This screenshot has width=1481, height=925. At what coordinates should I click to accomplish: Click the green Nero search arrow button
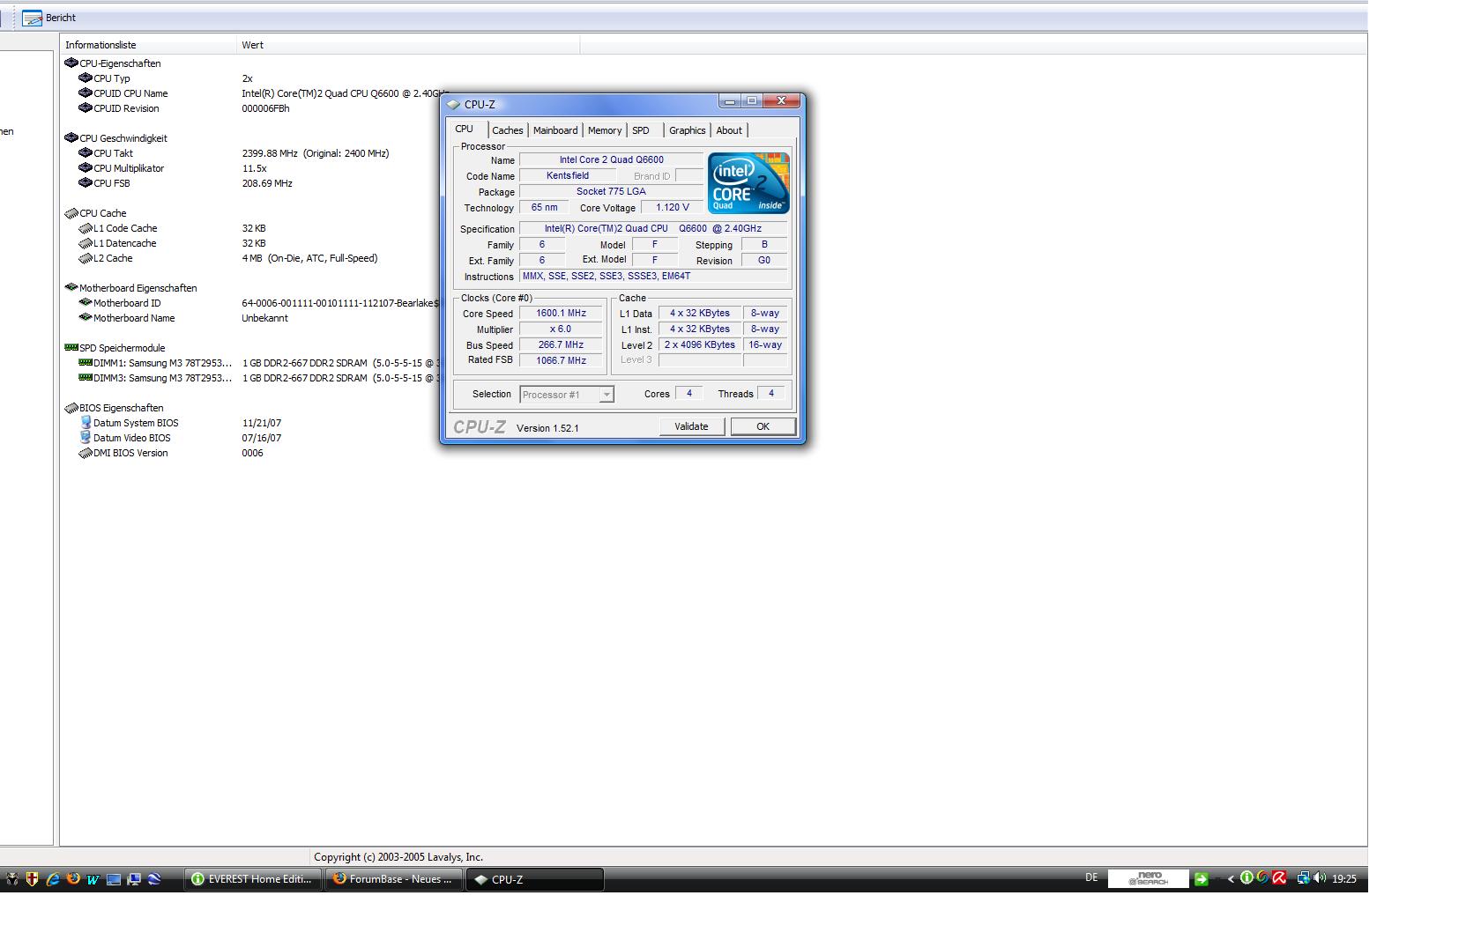click(x=1201, y=878)
